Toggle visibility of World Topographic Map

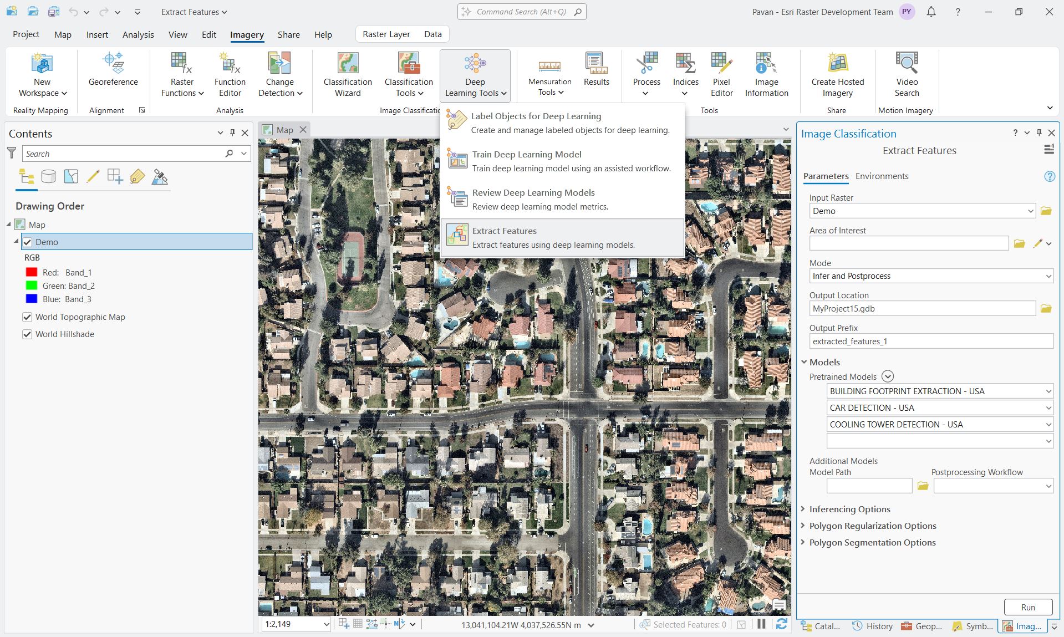[27, 317]
